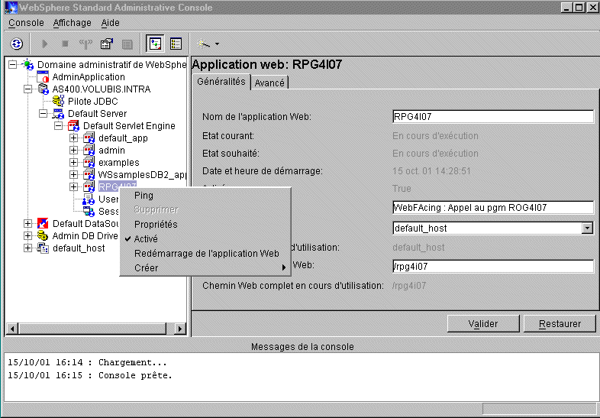The image size is (600, 418).
Task: Open the Properties toolbar icon
Action: [107, 44]
